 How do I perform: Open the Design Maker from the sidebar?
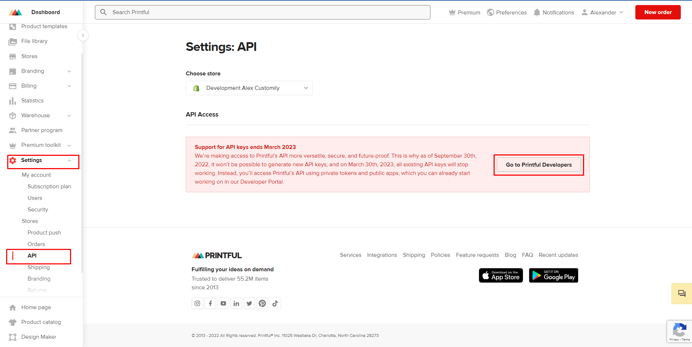pyautogui.click(x=39, y=337)
